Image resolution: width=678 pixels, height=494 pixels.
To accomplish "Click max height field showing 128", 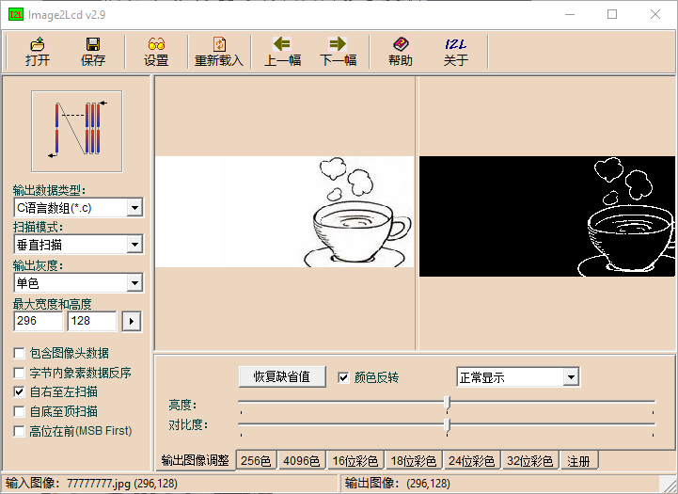I will click(x=92, y=321).
